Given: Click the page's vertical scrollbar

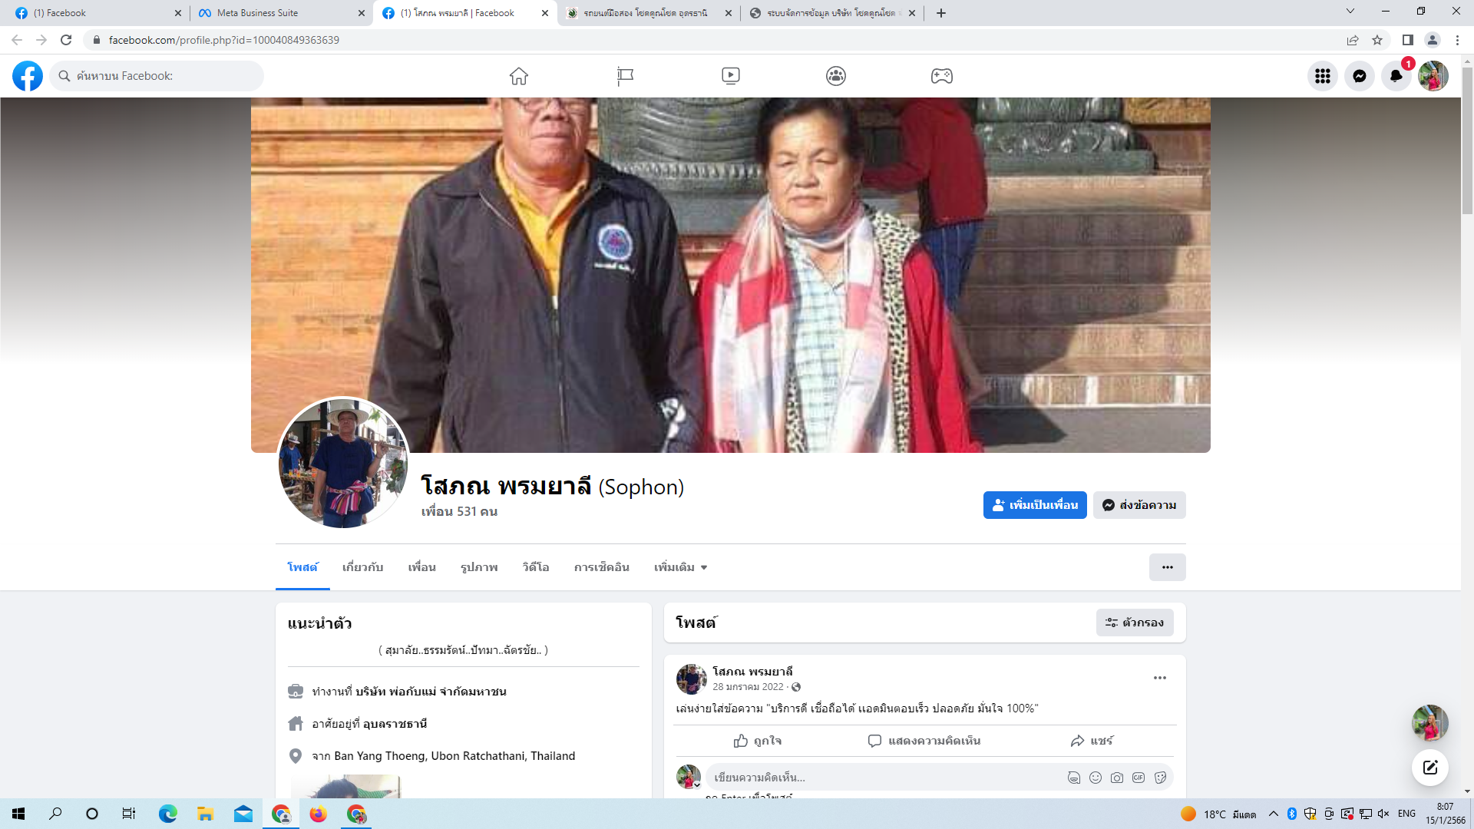Looking at the screenshot, I should 1467,138.
